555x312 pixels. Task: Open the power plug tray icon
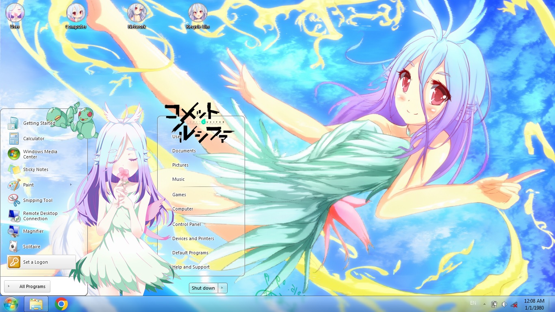[x=494, y=304]
